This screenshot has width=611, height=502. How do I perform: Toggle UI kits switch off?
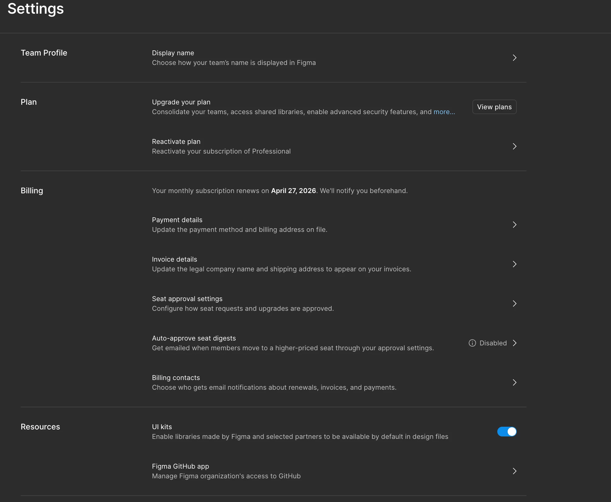(x=507, y=432)
